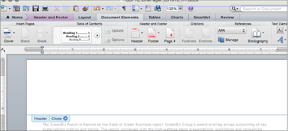This screenshot has height=131, width=288.
Task: Click the Cut scissors icon
Action: tap(57, 9)
